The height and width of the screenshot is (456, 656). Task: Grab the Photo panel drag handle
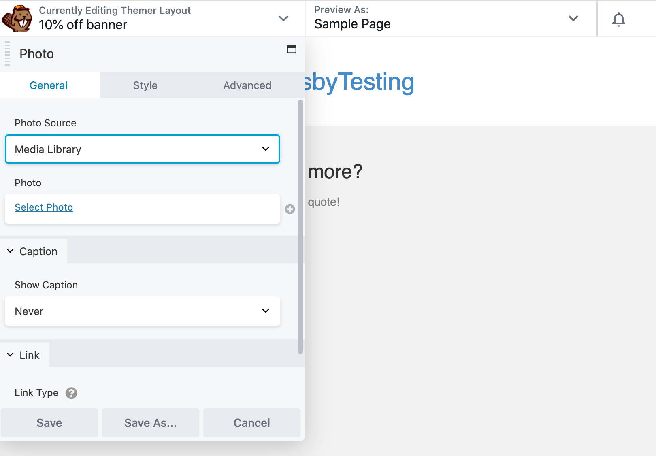(6, 53)
